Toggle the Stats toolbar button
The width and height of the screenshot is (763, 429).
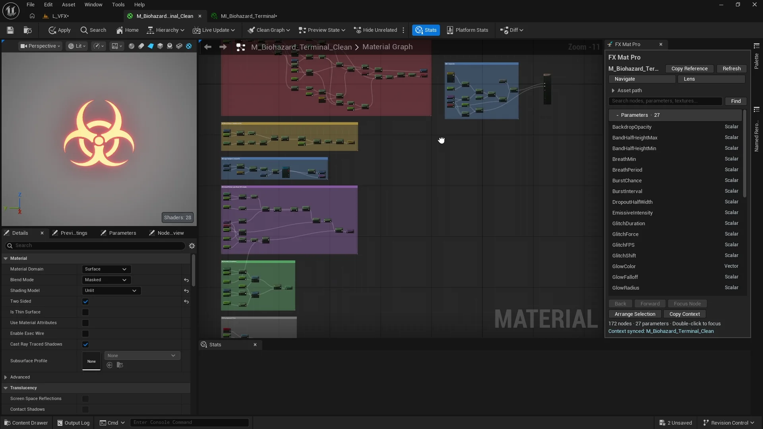(x=426, y=30)
